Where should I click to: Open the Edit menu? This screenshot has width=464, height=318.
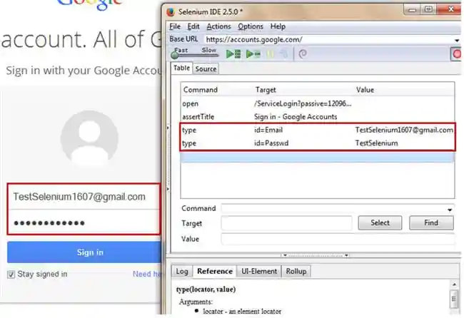coord(193,26)
